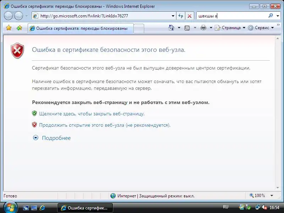Click the RU language indicator
The height and width of the screenshot is (213, 284).
pyautogui.click(x=225, y=207)
